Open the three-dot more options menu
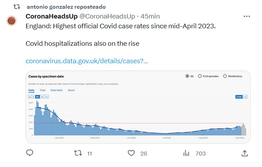This screenshot has height=167, width=262. coord(247,16)
